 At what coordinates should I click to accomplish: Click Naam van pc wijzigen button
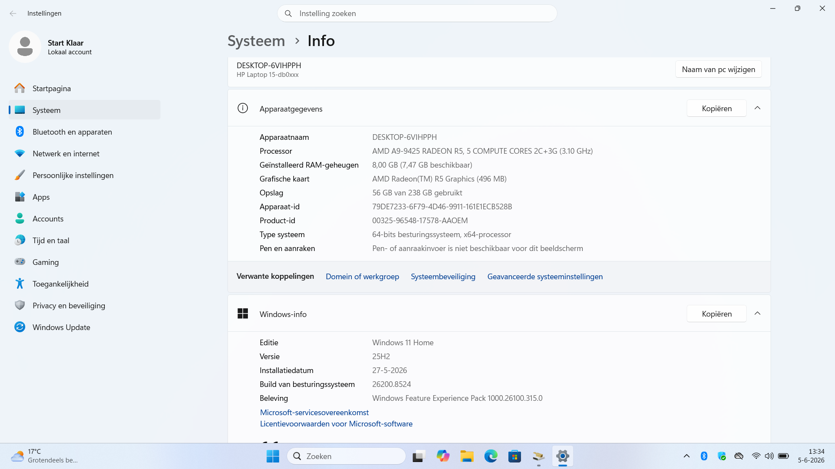[718, 69]
